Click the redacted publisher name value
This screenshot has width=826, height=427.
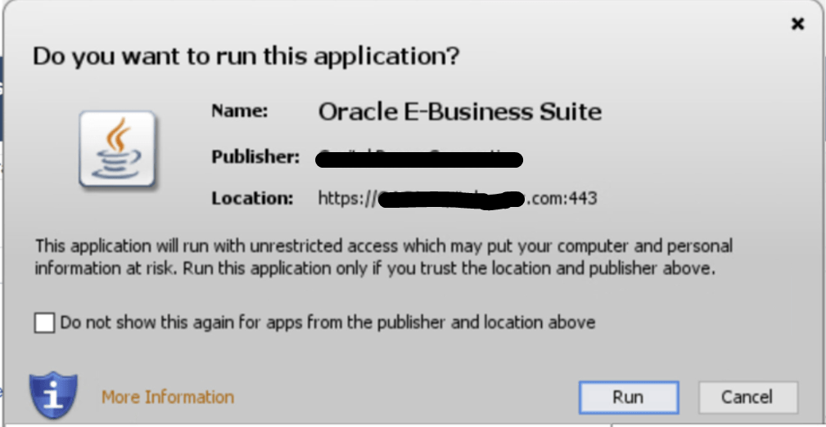pyautogui.click(x=419, y=158)
